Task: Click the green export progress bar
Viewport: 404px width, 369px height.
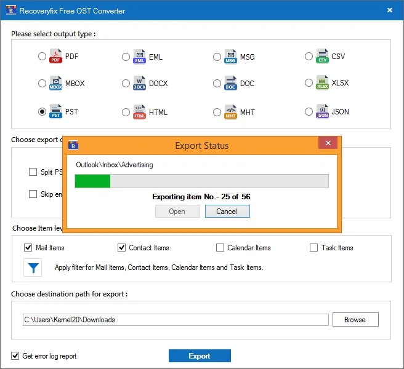Action: click(201, 181)
